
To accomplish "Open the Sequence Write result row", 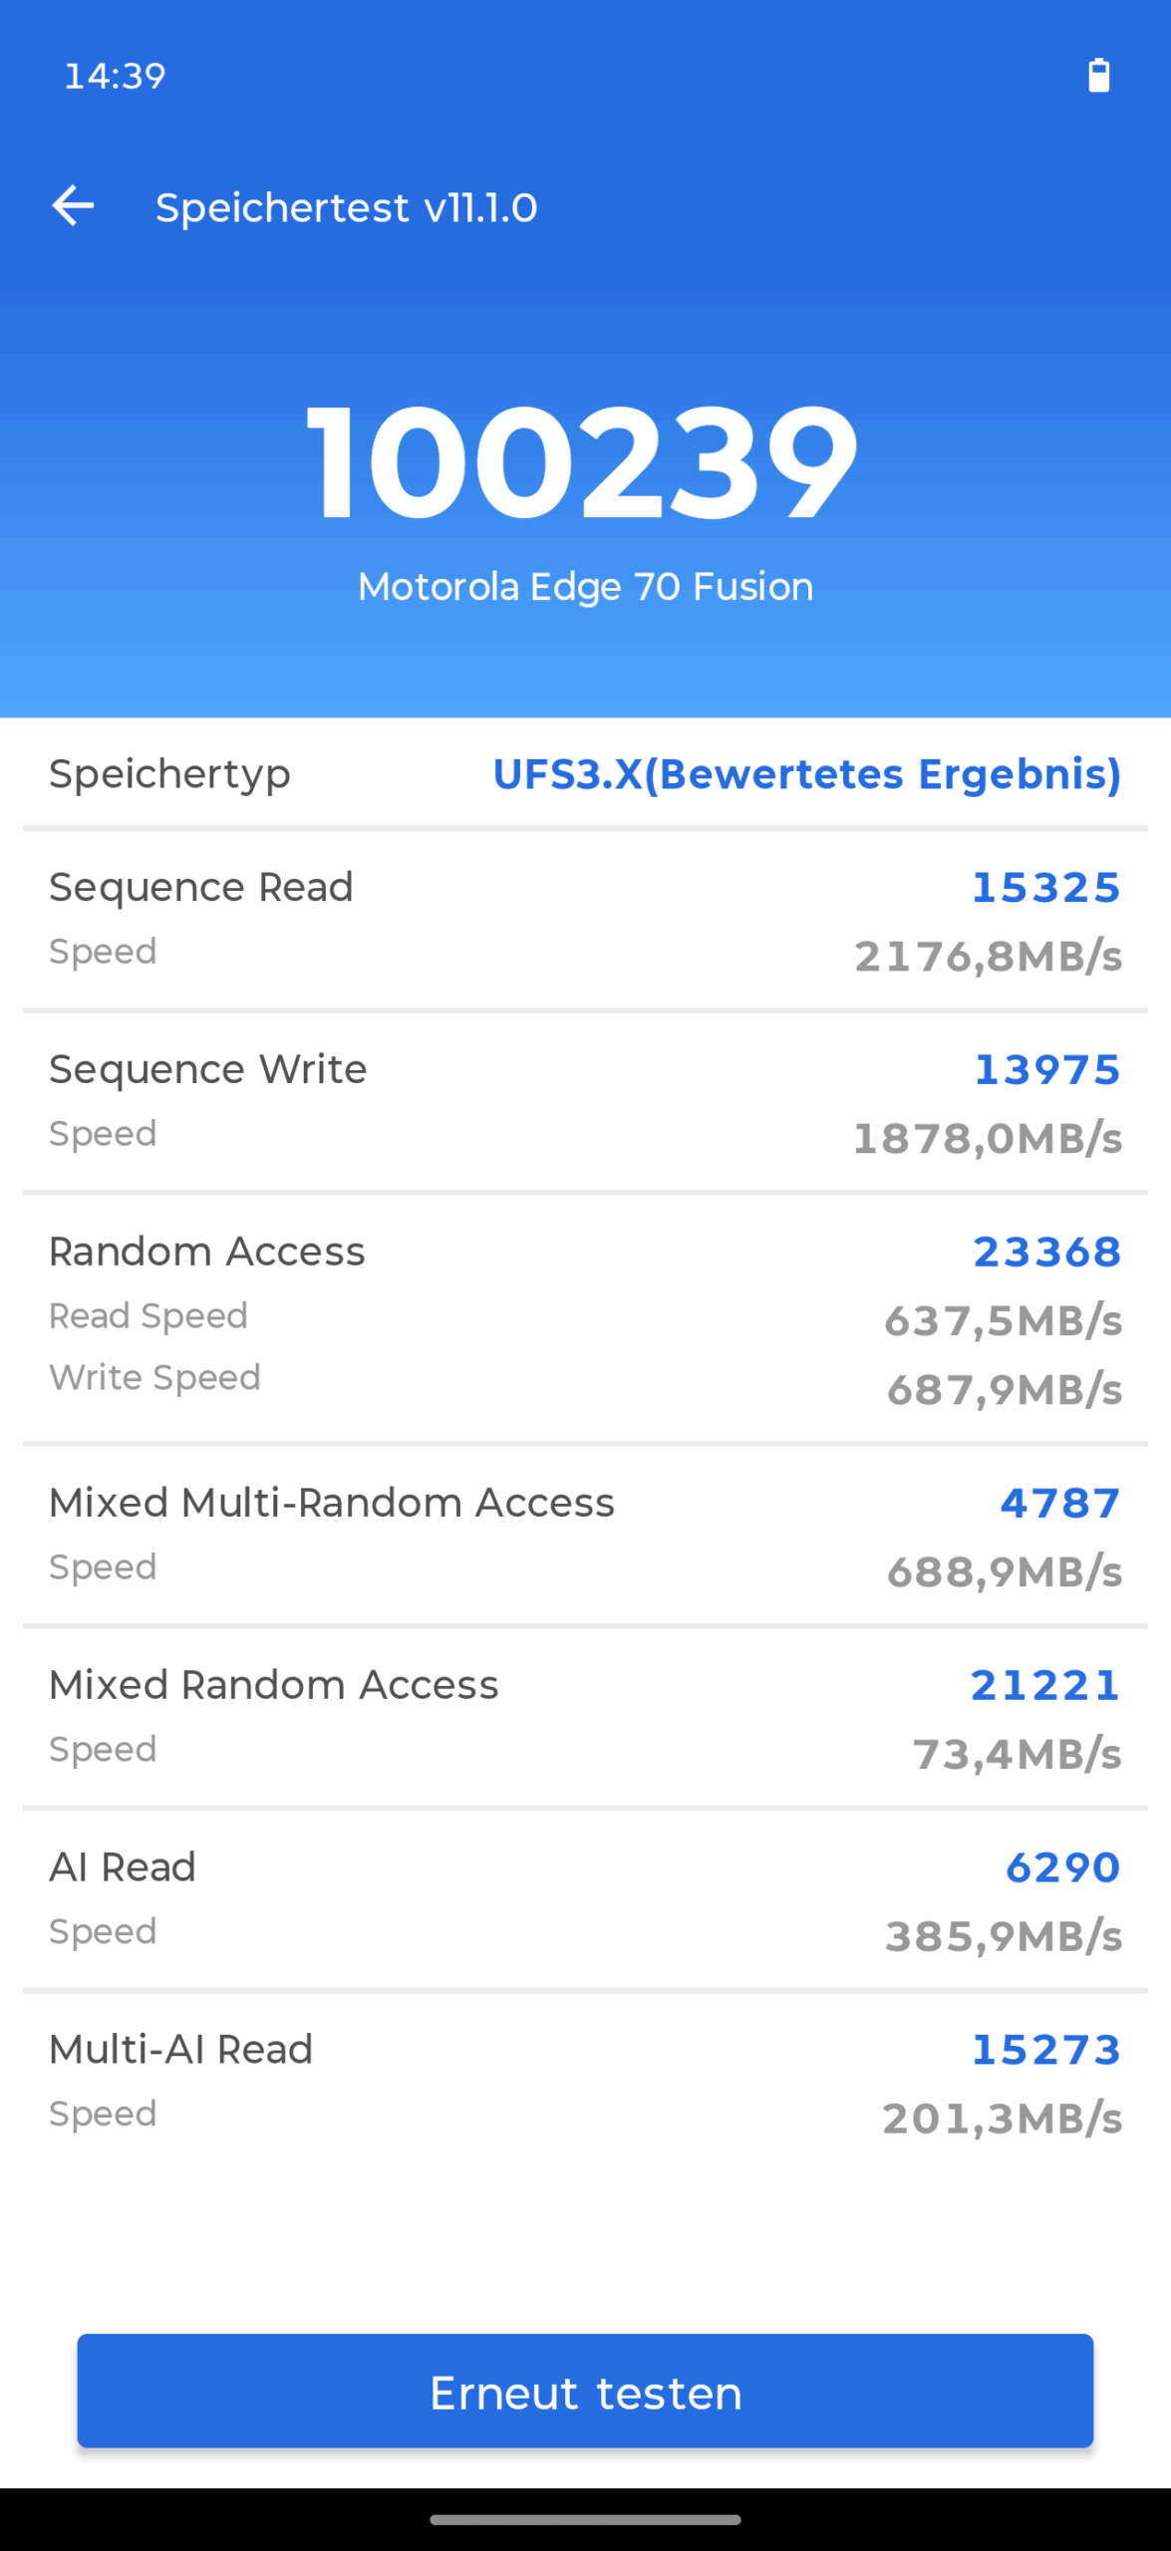I will [x=585, y=1101].
